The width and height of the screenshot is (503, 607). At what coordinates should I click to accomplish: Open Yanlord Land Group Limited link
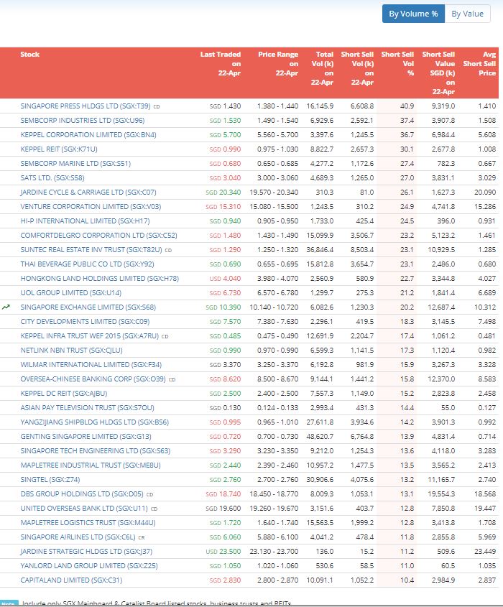(88, 565)
